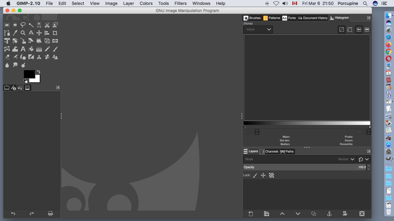Anchor the floating layer button
Image resolution: width=394 pixels, height=221 pixels.
329,214
